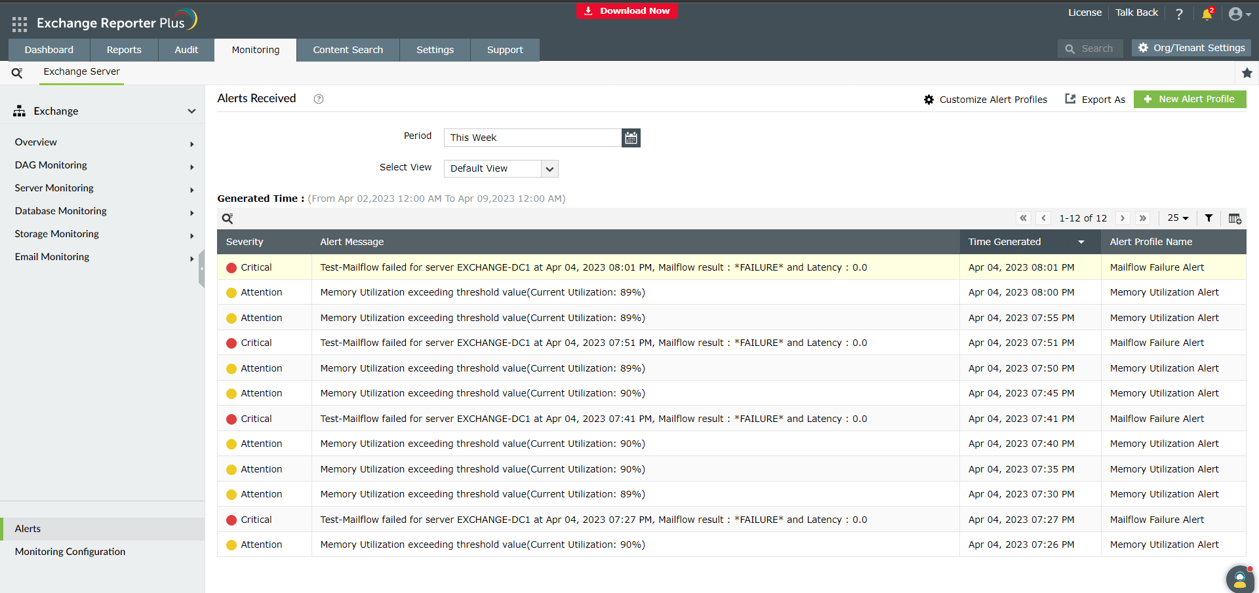Open the help question mark icon in header

point(1179,14)
